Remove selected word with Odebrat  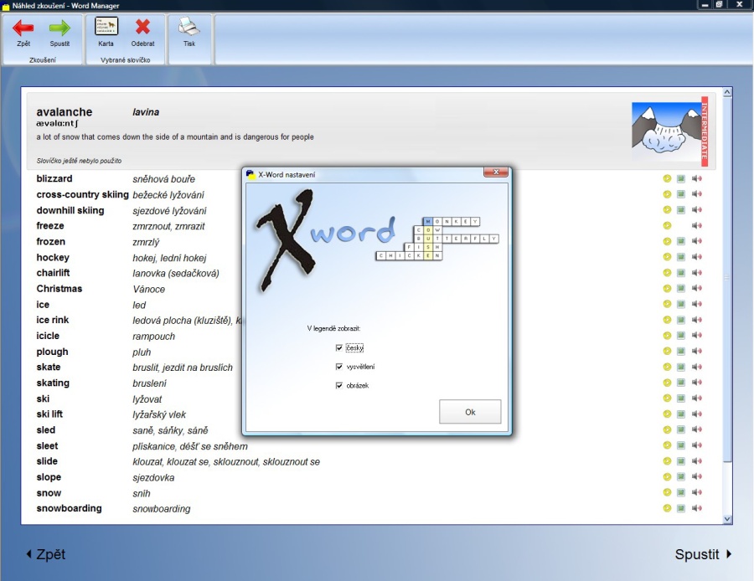click(x=142, y=28)
